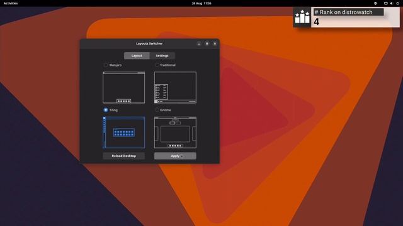
Task: Click the Reload Desktop button
Action: click(x=124, y=156)
